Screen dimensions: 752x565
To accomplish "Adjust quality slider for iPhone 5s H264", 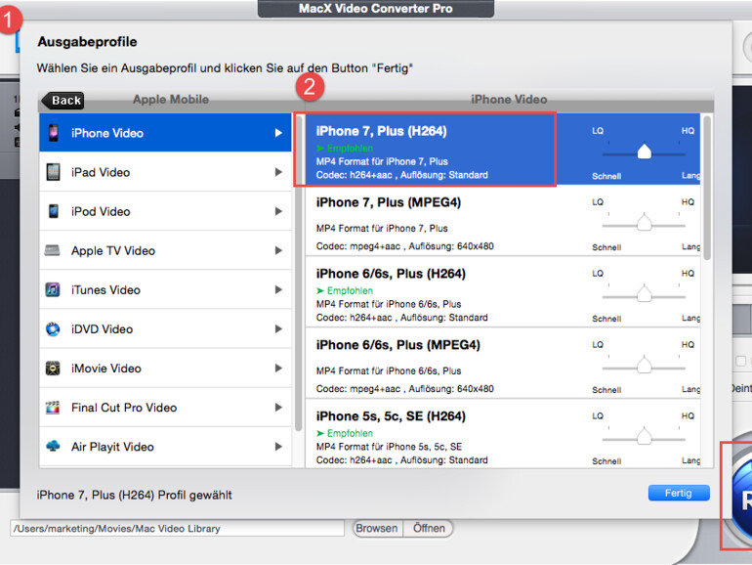I will 645,436.
